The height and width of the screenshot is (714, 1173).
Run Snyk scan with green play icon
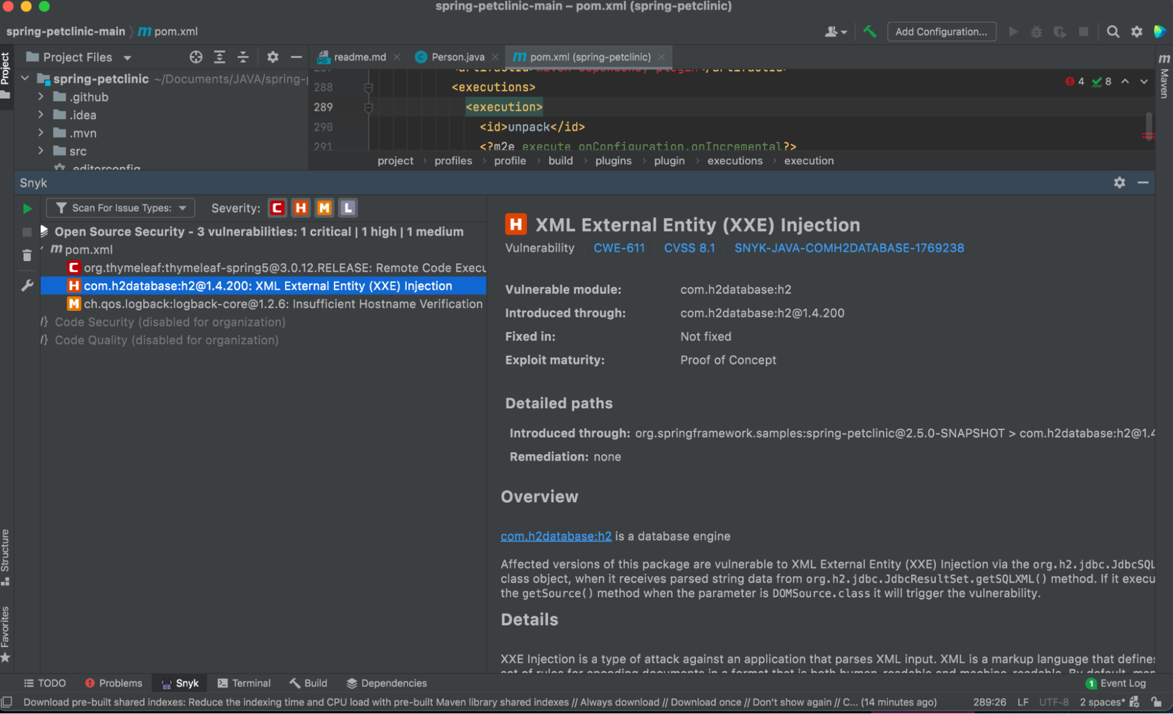27,208
